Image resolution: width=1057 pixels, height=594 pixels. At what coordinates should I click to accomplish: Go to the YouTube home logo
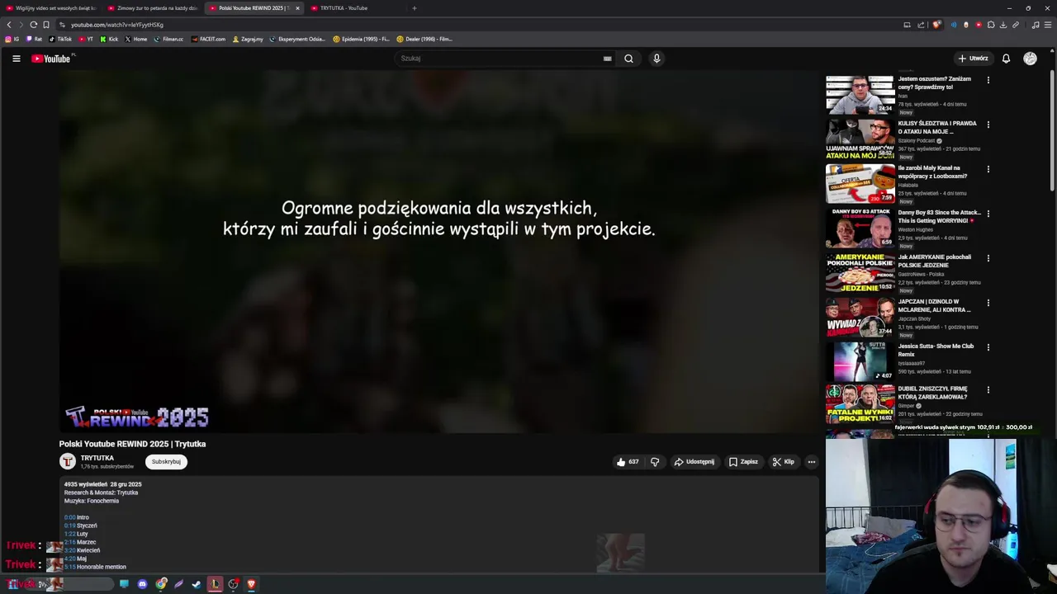51,59
